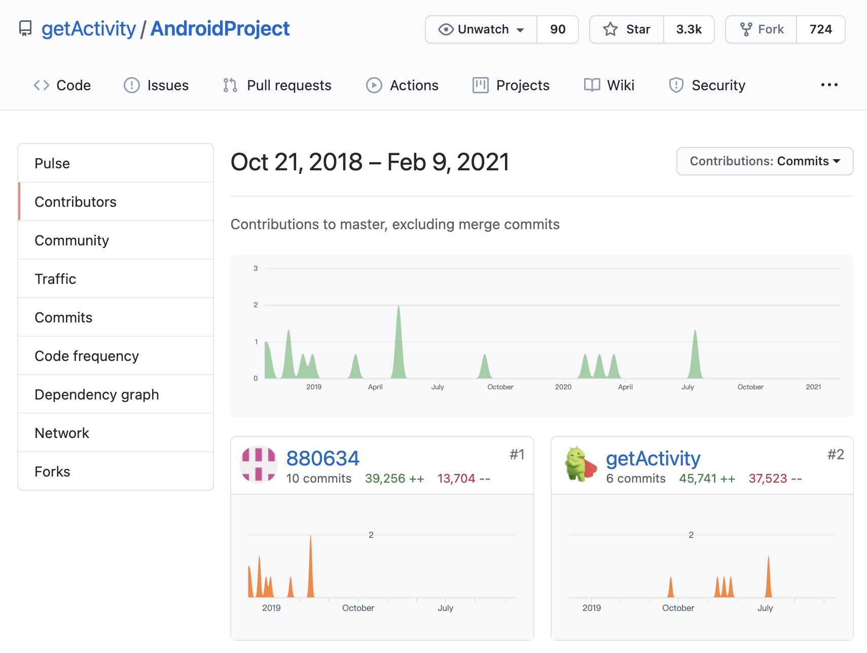
Task: Click the three-dot overflow menu icon
Action: pyautogui.click(x=829, y=85)
